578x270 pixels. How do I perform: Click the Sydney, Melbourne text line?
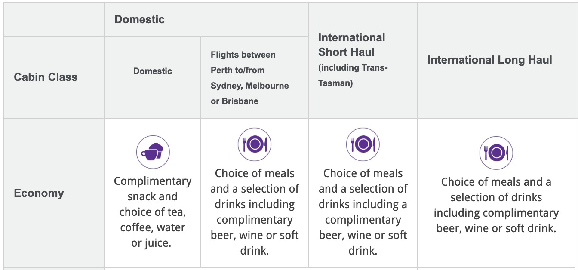(249, 86)
